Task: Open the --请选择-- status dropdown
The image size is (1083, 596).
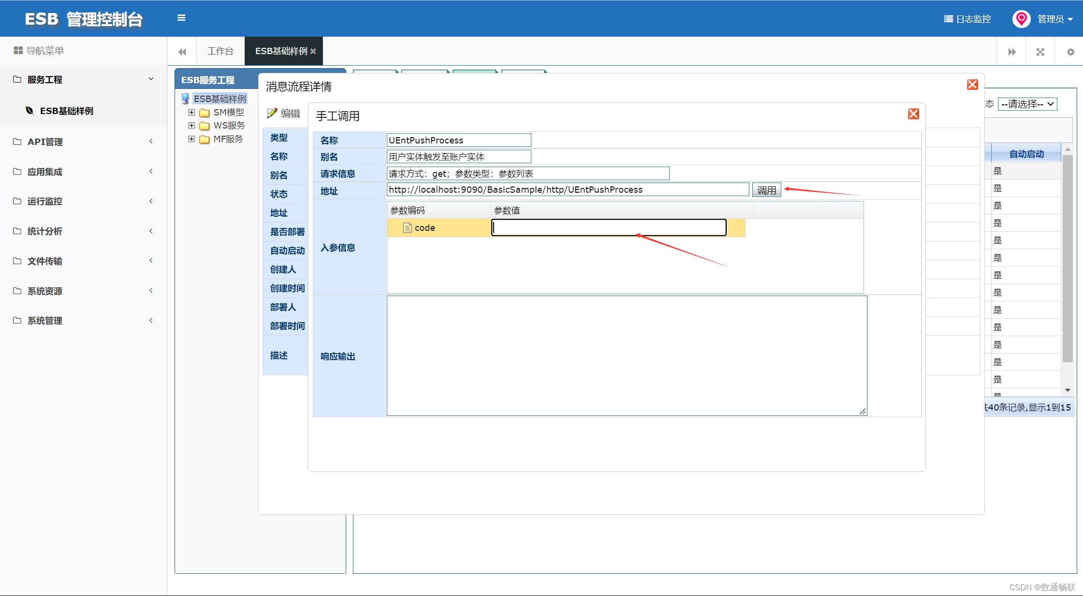Action: pyautogui.click(x=1027, y=104)
